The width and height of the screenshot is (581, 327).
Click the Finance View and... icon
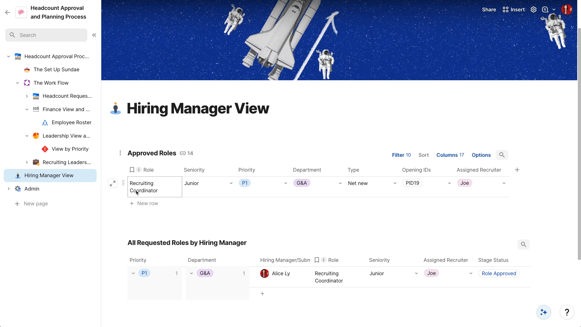(x=36, y=109)
